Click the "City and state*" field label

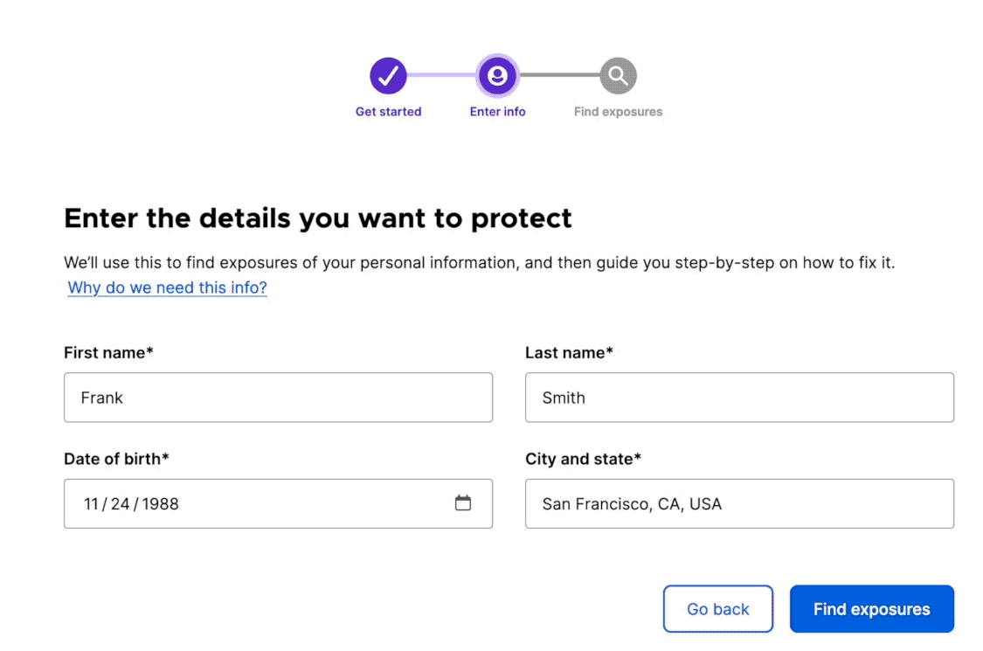583,459
